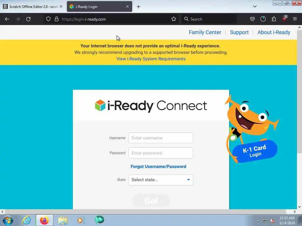Select the Firefox taskbar icon
This screenshot has height=226, width=302.
click(45, 220)
